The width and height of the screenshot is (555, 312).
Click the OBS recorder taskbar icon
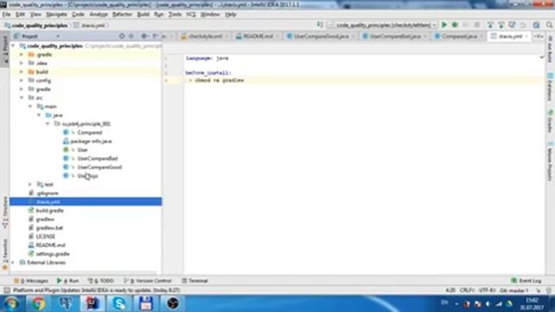click(173, 303)
